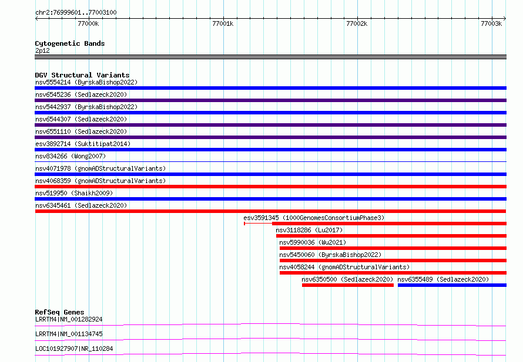The image size is (523, 362).
Task: Click the magenta line under LOC101927907|NR_110284
Action: click(270, 354)
